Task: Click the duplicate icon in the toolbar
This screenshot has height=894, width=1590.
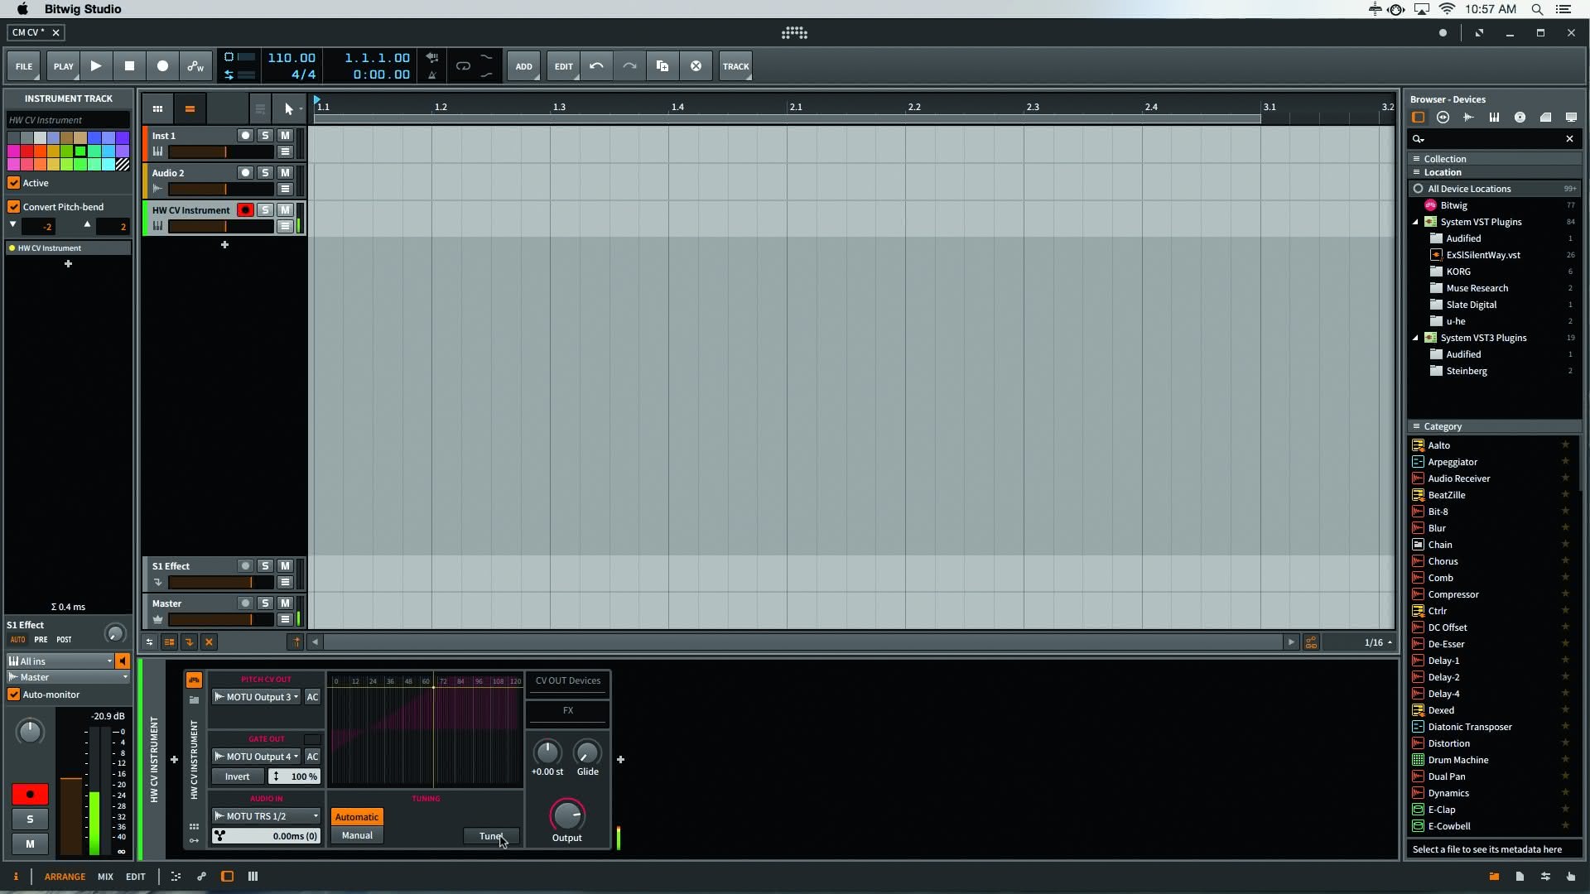Action: pos(662,66)
